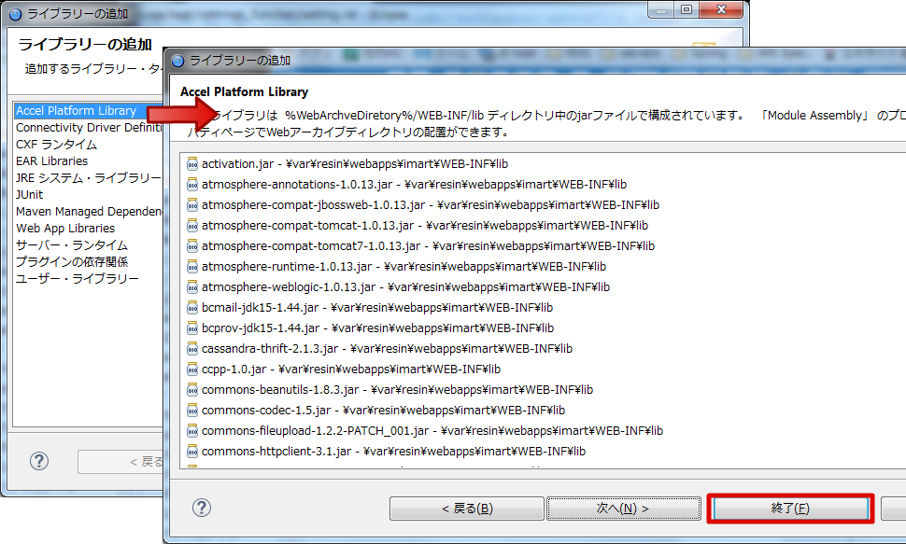Click the jar icon beside atmosphere-compat-jbossweb-1.0.13.jar
This screenshot has height=544, width=906.
(192, 205)
